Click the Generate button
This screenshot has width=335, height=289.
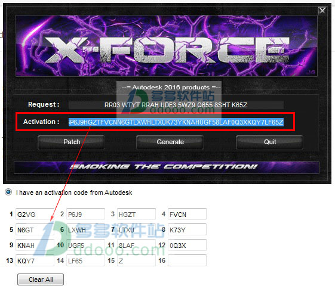click(x=170, y=142)
